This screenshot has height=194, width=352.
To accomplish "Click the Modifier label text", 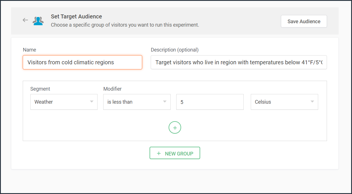I will coord(112,89).
